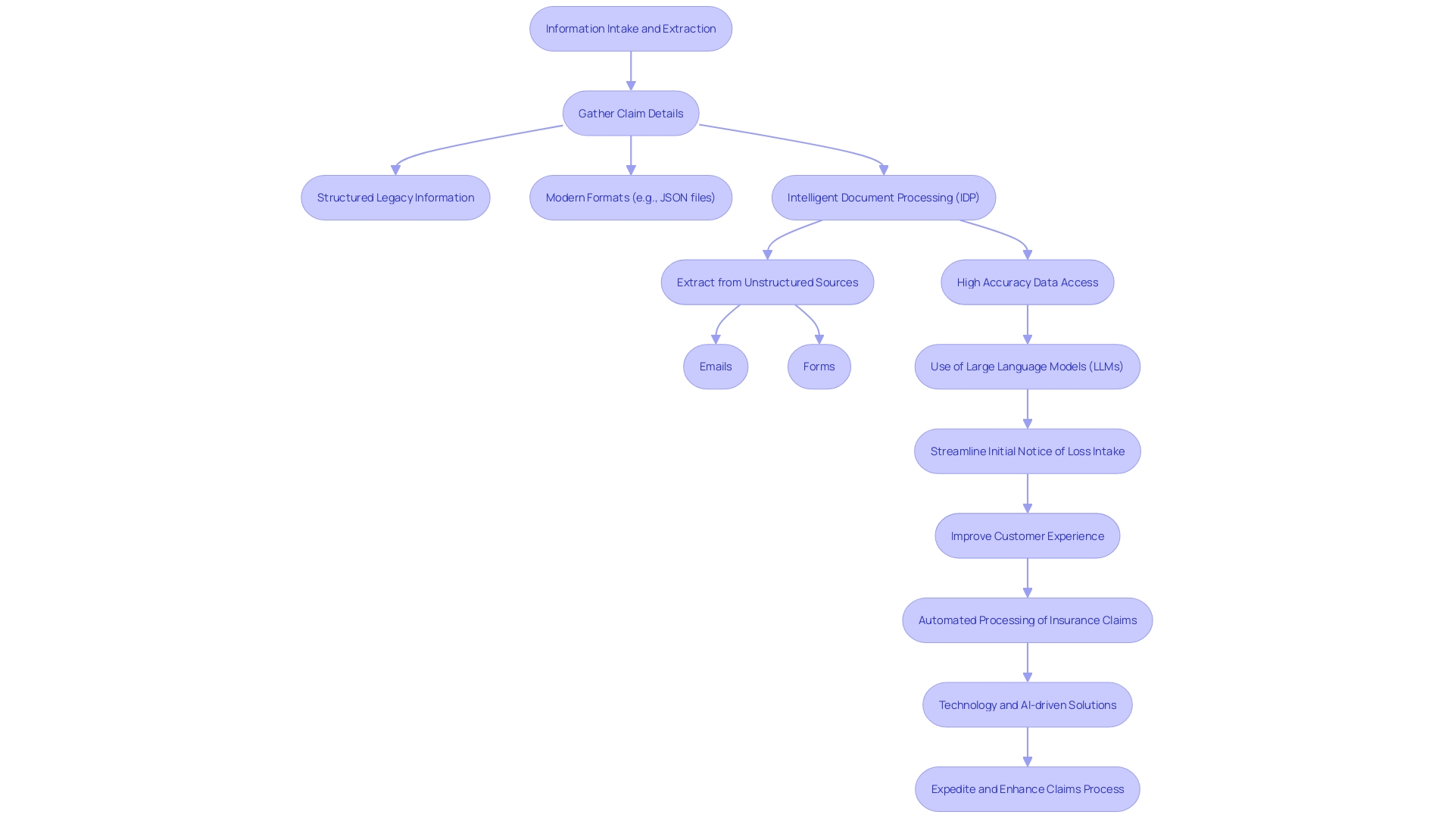
Task: Toggle visibility of Forms node
Action: (819, 367)
